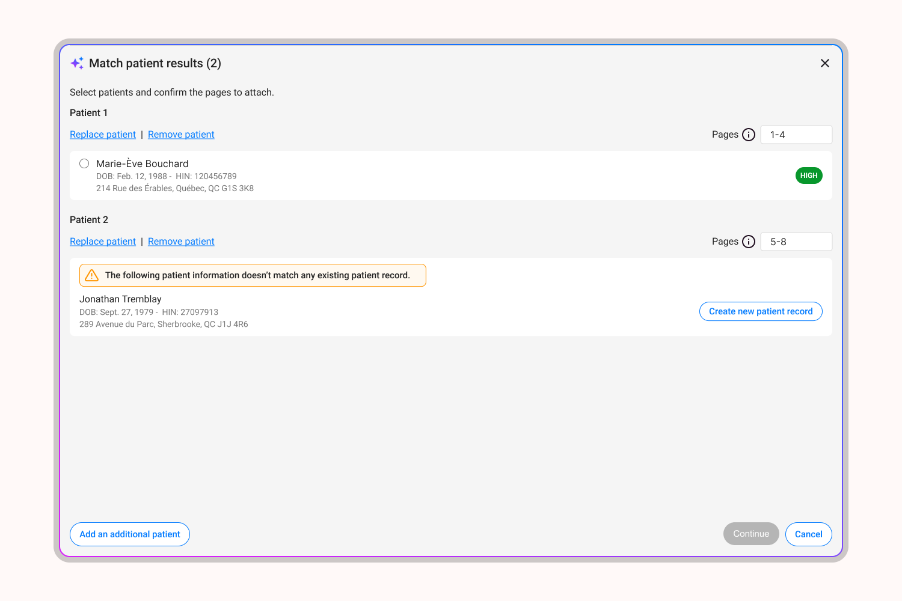
Task: Dismiss the Match patient results dialog
Action: tap(825, 63)
